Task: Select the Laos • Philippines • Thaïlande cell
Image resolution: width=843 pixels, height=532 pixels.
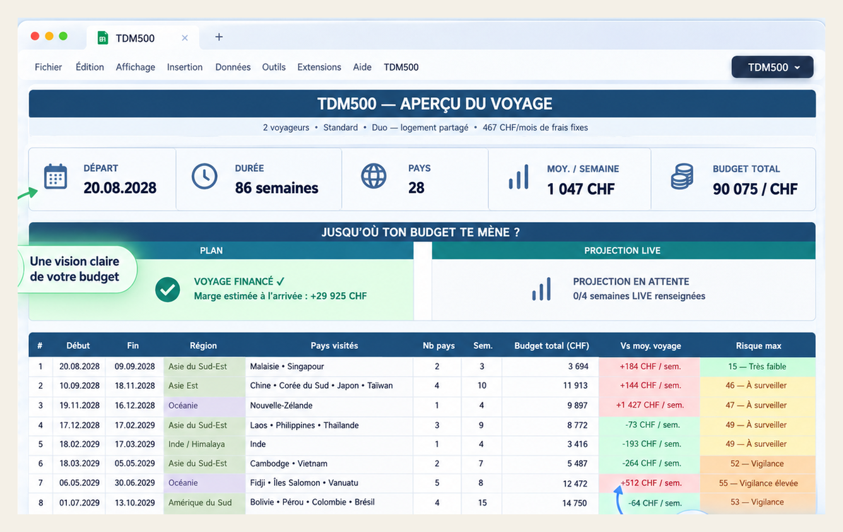Action: pyautogui.click(x=329, y=425)
